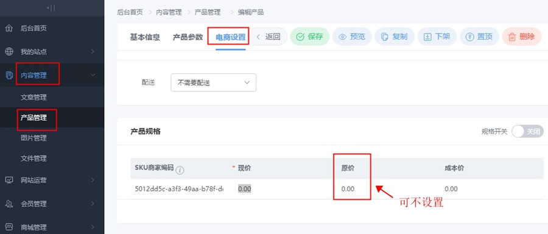Click the red 删除 button

click(521, 37)
